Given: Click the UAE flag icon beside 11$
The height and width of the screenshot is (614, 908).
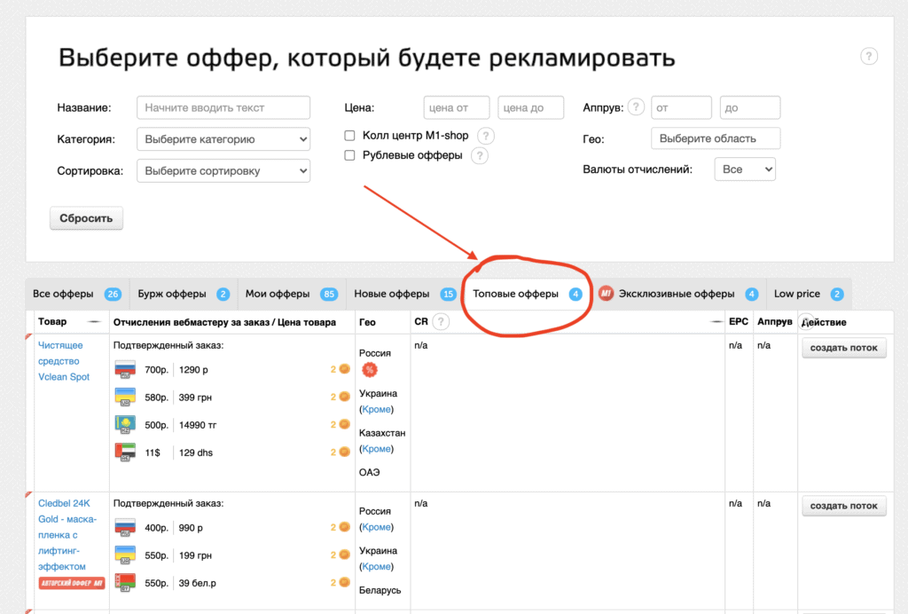Looking at the screenshot, I should [124, 452].
